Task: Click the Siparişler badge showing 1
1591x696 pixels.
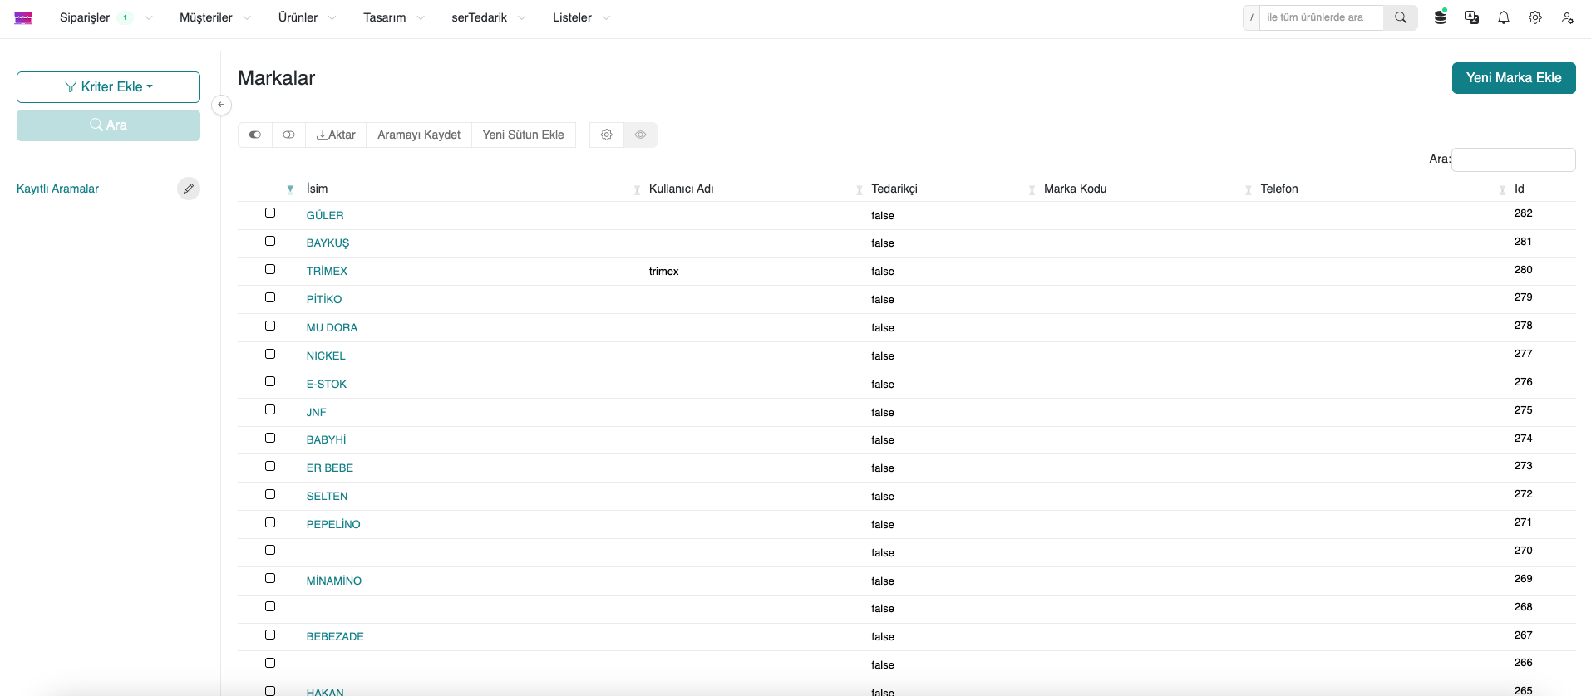Action: tap(125, 17)
